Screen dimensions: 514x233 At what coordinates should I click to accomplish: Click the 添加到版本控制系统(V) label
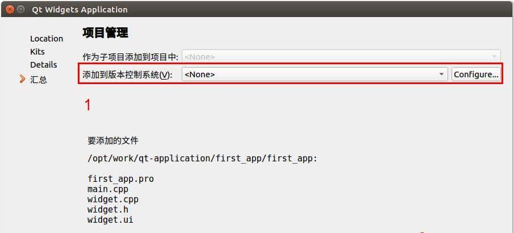click(127, 74)
